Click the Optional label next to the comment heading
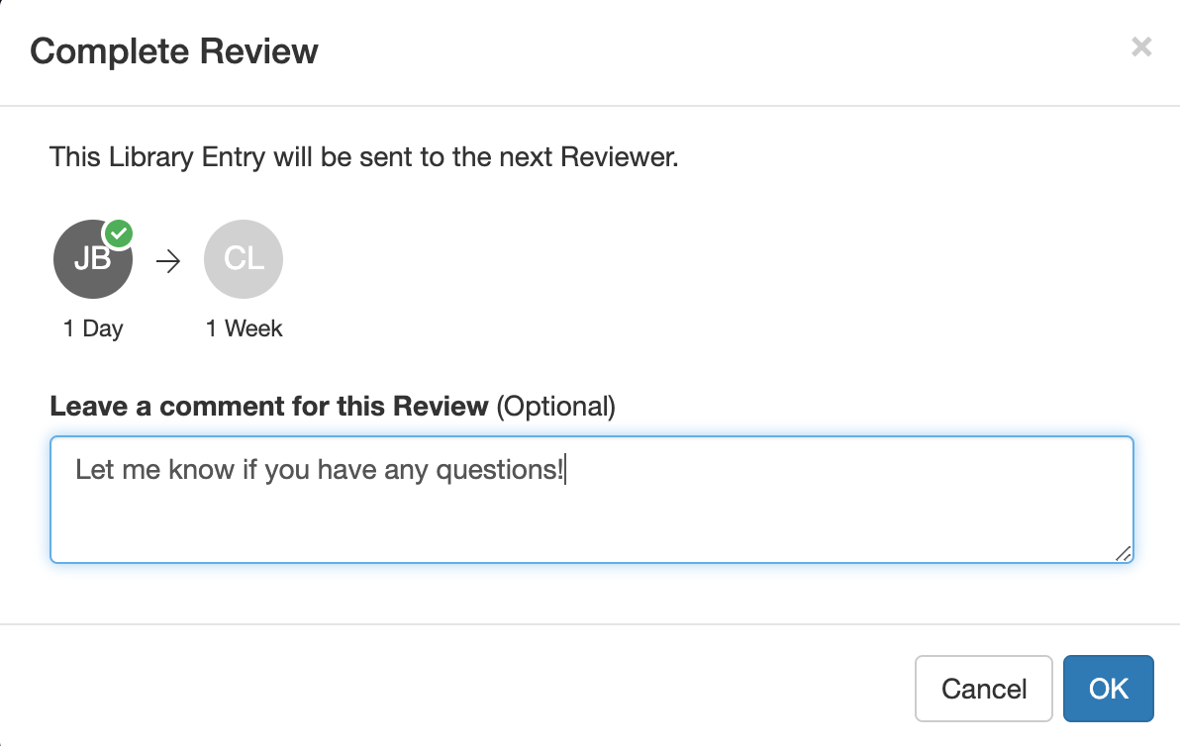The width and height of the screenshot is (1180, 746). (x=556, y=406)
